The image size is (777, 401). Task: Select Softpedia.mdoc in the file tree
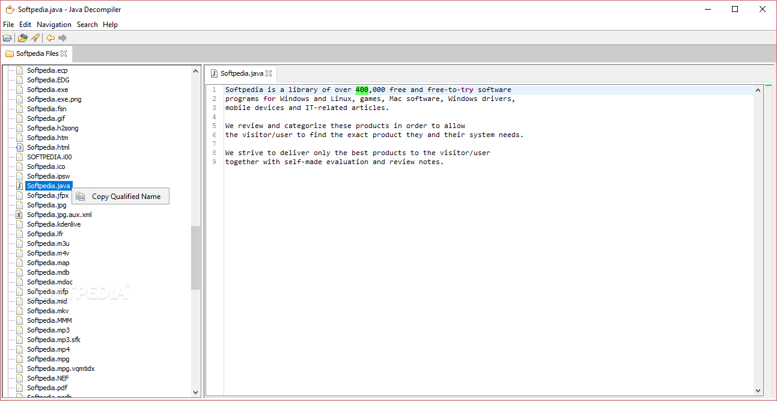(x=50, y=282)
